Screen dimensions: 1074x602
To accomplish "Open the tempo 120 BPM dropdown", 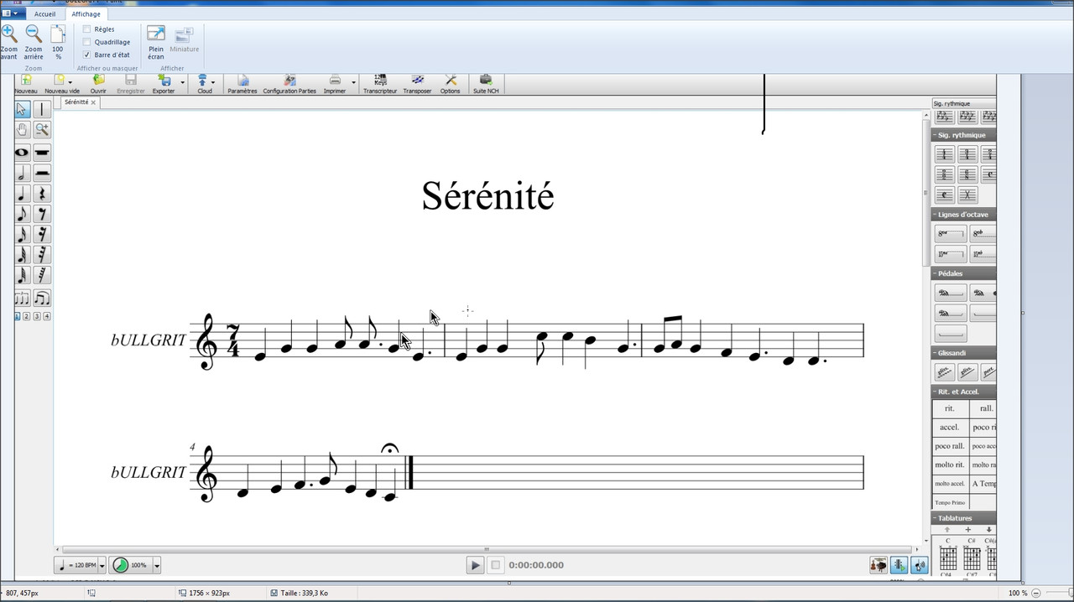I will [102, 565].
